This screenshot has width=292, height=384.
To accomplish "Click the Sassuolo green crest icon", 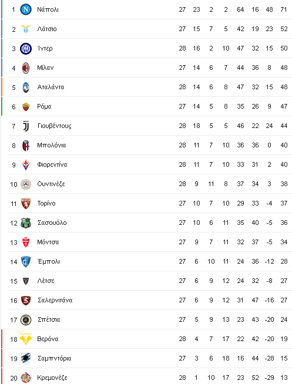I will point(26,223).
